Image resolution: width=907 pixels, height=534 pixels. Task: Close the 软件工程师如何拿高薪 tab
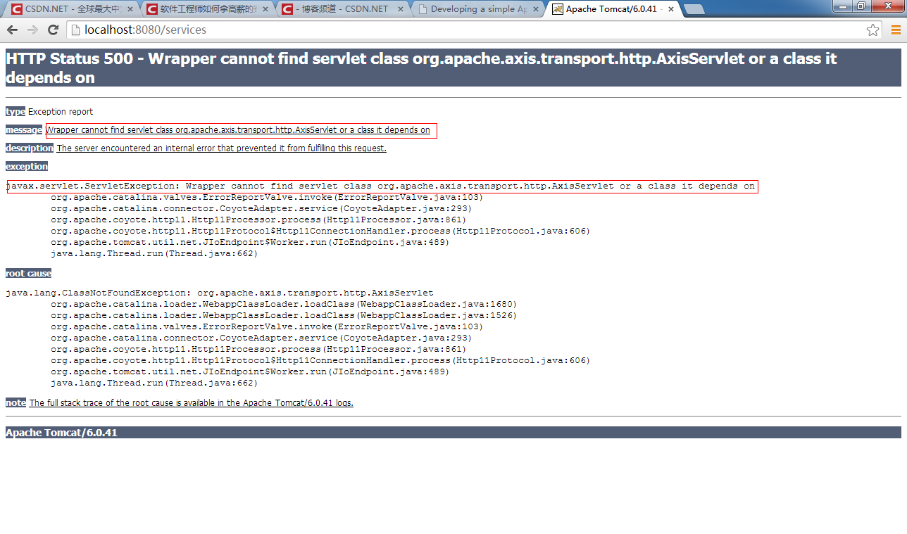point(265,10)
